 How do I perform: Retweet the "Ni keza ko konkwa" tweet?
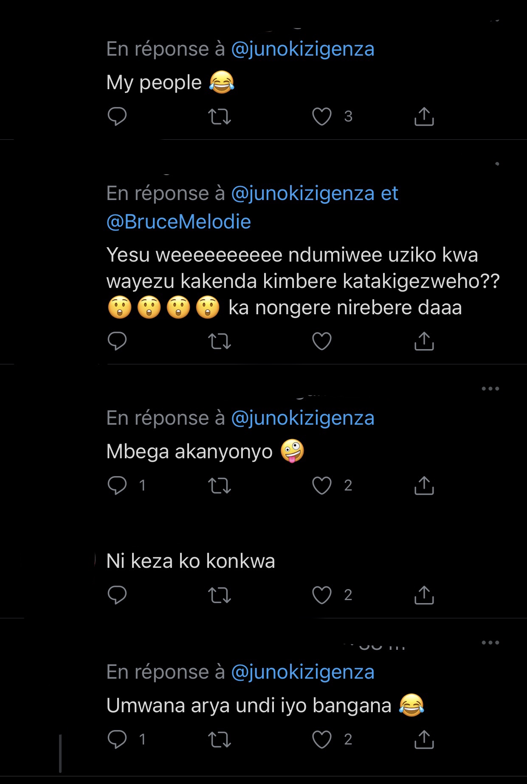[220, 595]
